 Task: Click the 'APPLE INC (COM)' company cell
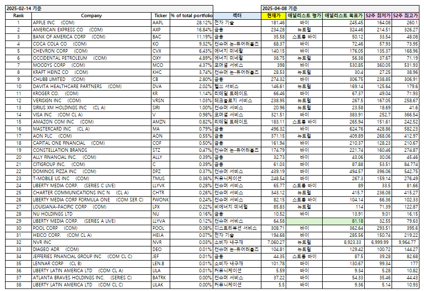point(91,23)
